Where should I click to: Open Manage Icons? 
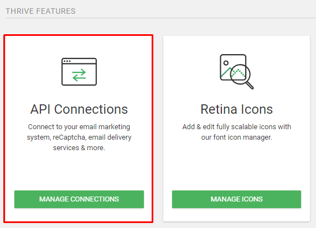coord(236,199)
